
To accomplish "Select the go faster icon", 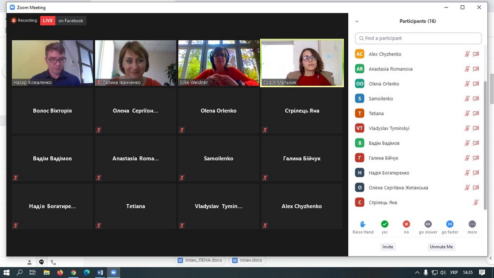I will (x=450, y=224).
